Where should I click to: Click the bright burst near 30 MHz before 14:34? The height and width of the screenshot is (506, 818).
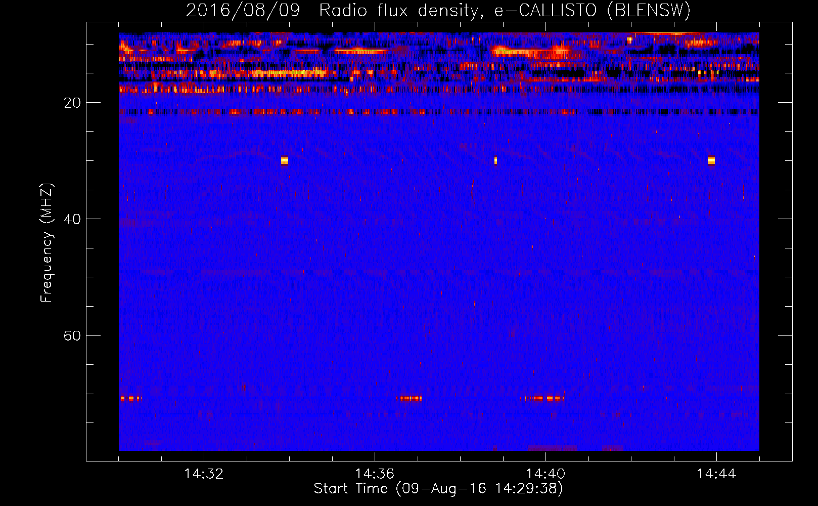tap(285, 160)
